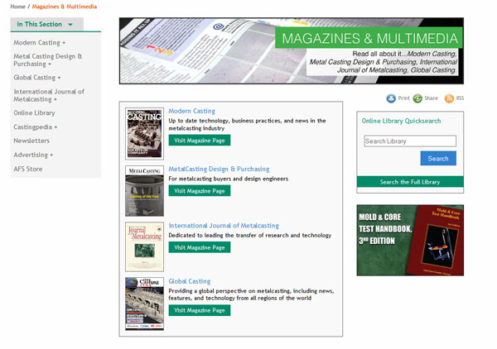Go to the Home breadcrumb link
The width and height of the screenshot is (497, 349).
coord(17,7)
